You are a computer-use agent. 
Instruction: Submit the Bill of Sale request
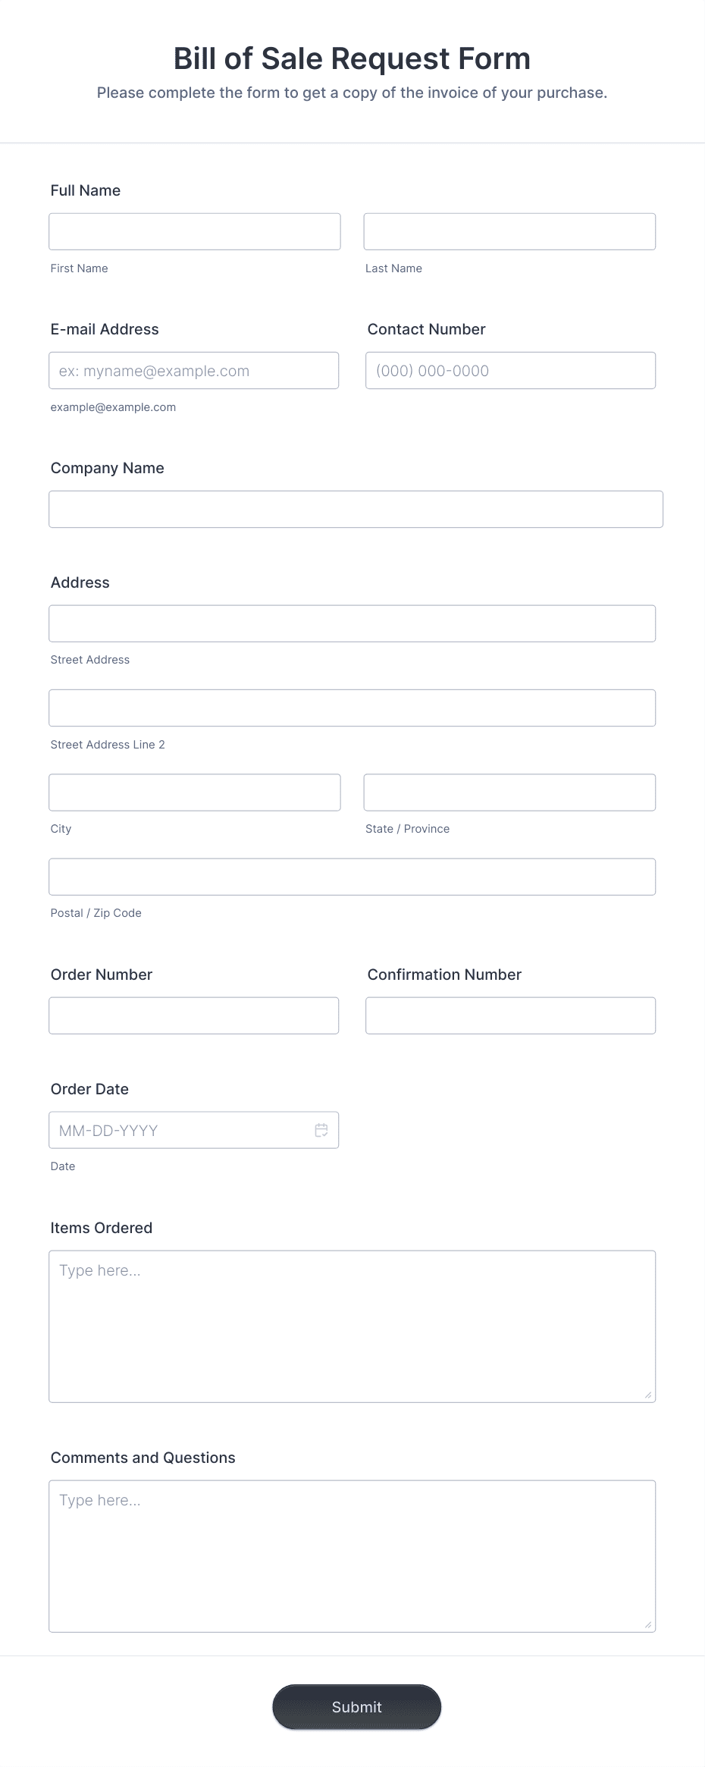pos(356,1706)
